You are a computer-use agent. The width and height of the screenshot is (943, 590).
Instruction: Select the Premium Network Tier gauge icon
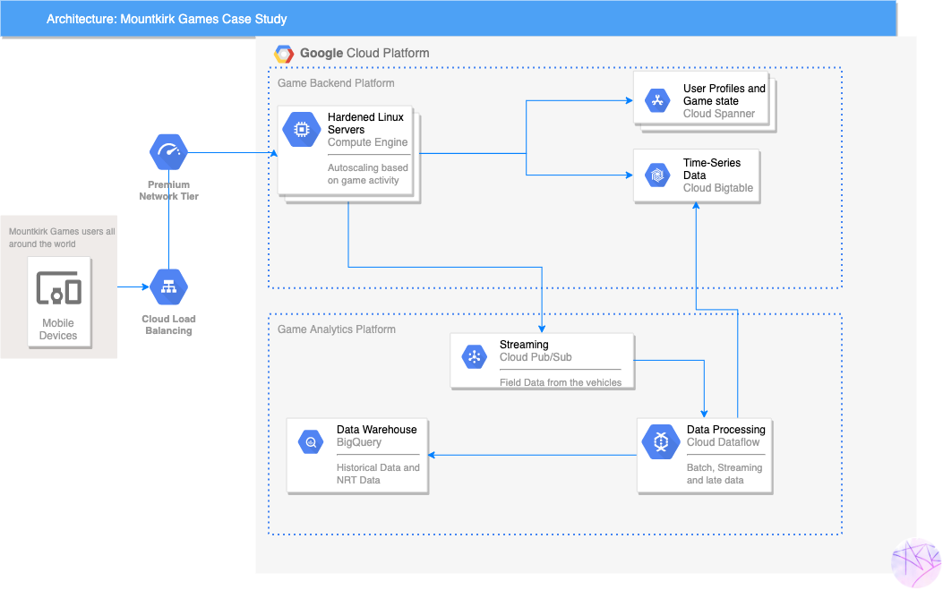pyautogui.click(x=168, y=150)
